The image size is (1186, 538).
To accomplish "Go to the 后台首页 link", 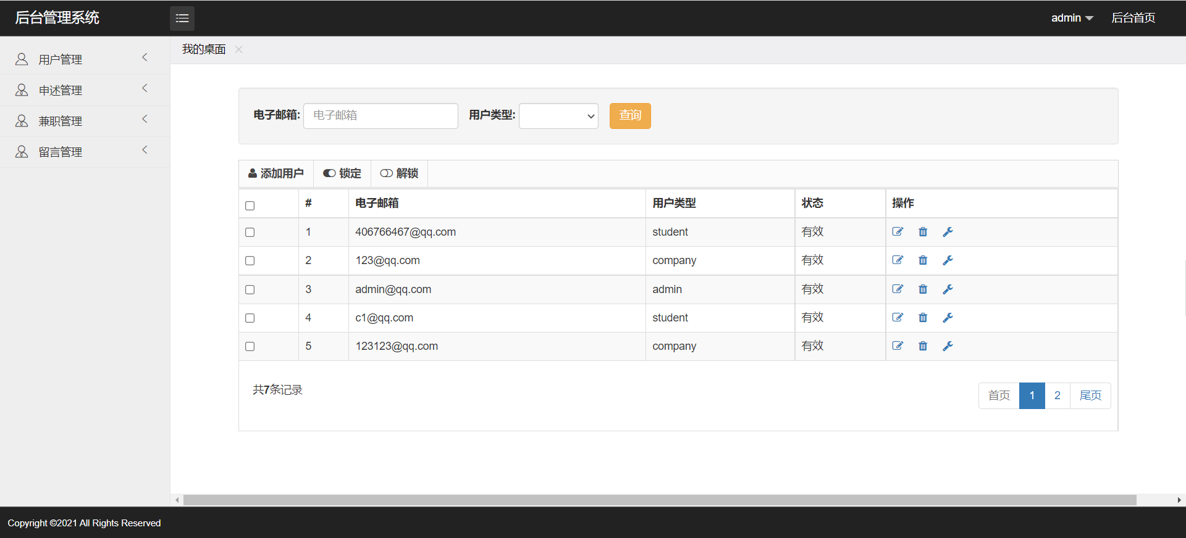I will (1133, 18).
